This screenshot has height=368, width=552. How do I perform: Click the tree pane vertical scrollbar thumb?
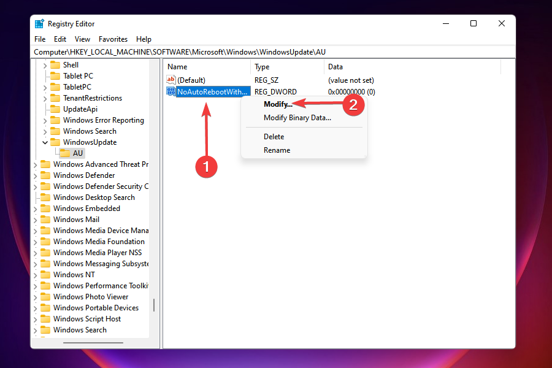click(x=154, y=305)
